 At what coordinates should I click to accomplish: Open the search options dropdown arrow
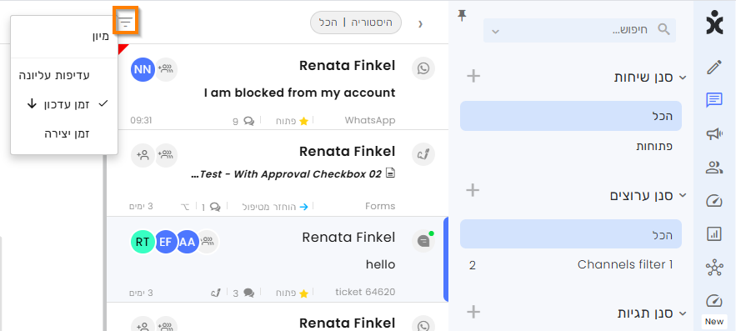(x=495, y=32)
